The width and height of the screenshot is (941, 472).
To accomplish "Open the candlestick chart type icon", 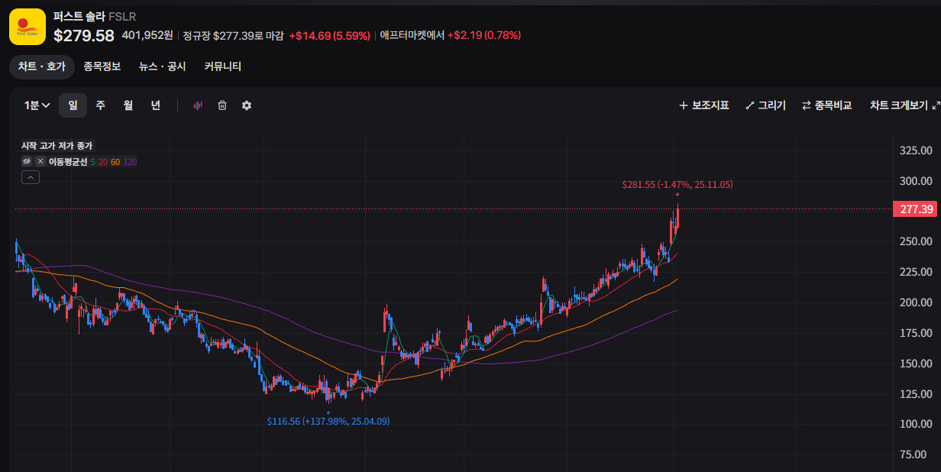I will (197, 105).
